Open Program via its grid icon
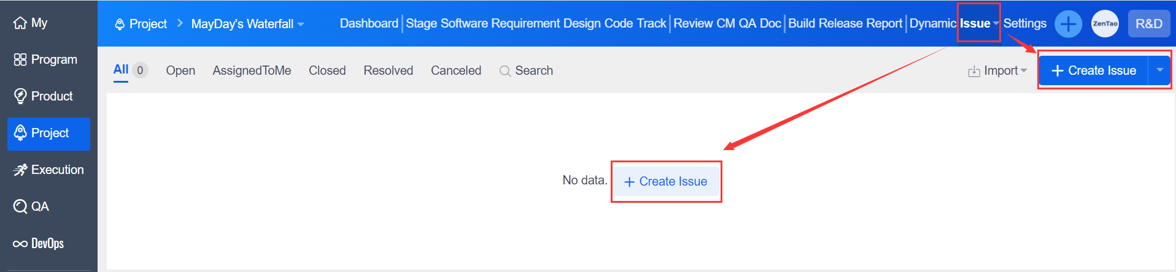Viewport: 1176px width, 272px height. pos(20,59)
